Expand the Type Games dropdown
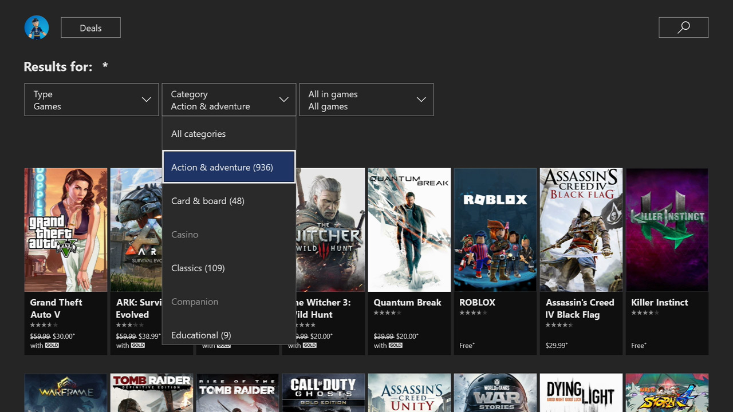The image size is (733, 412). [x=91, y=99]
